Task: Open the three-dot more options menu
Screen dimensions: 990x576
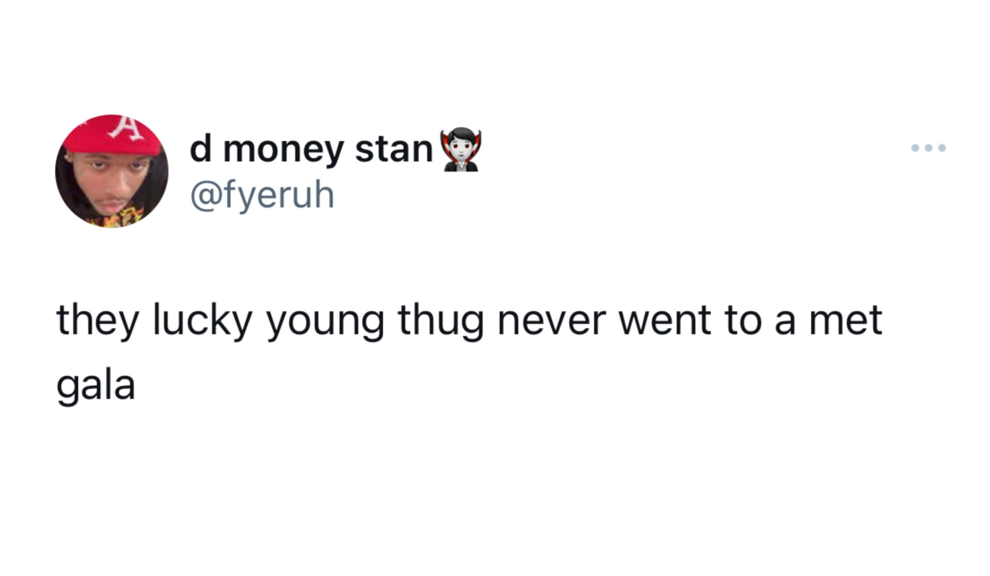Action: 929,148
